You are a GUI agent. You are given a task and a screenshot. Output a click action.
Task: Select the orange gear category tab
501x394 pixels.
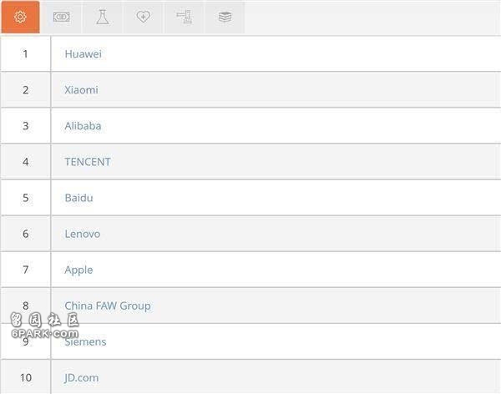pos(20,17)
